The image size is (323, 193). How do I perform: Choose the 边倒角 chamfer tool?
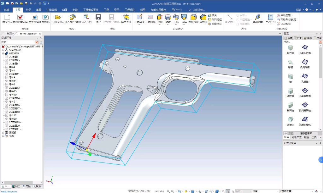pyautogui.click(x=203, y=19)
